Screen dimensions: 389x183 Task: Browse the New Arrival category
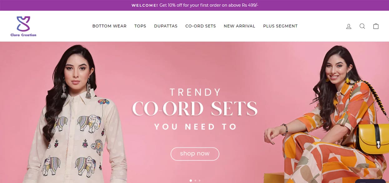click(x=239, y=26)
